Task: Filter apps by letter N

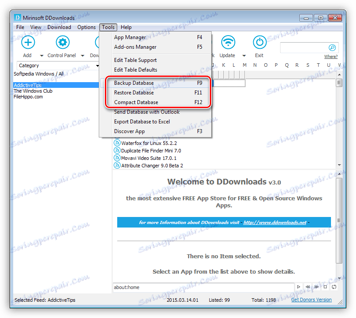Action: coord(255,65)
